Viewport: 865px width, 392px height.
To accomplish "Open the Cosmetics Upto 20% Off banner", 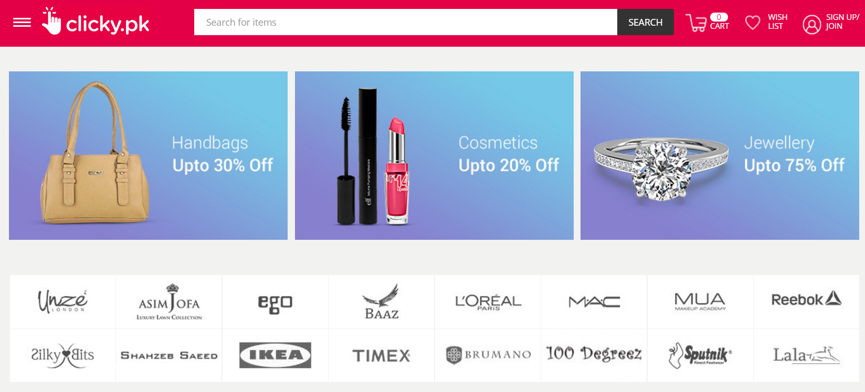I will coord(434,155).
